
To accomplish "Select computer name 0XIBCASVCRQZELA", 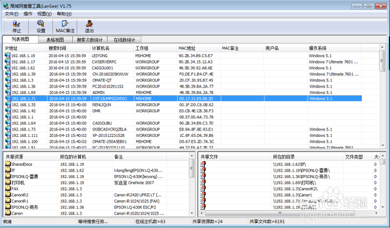I will [110, 129].
